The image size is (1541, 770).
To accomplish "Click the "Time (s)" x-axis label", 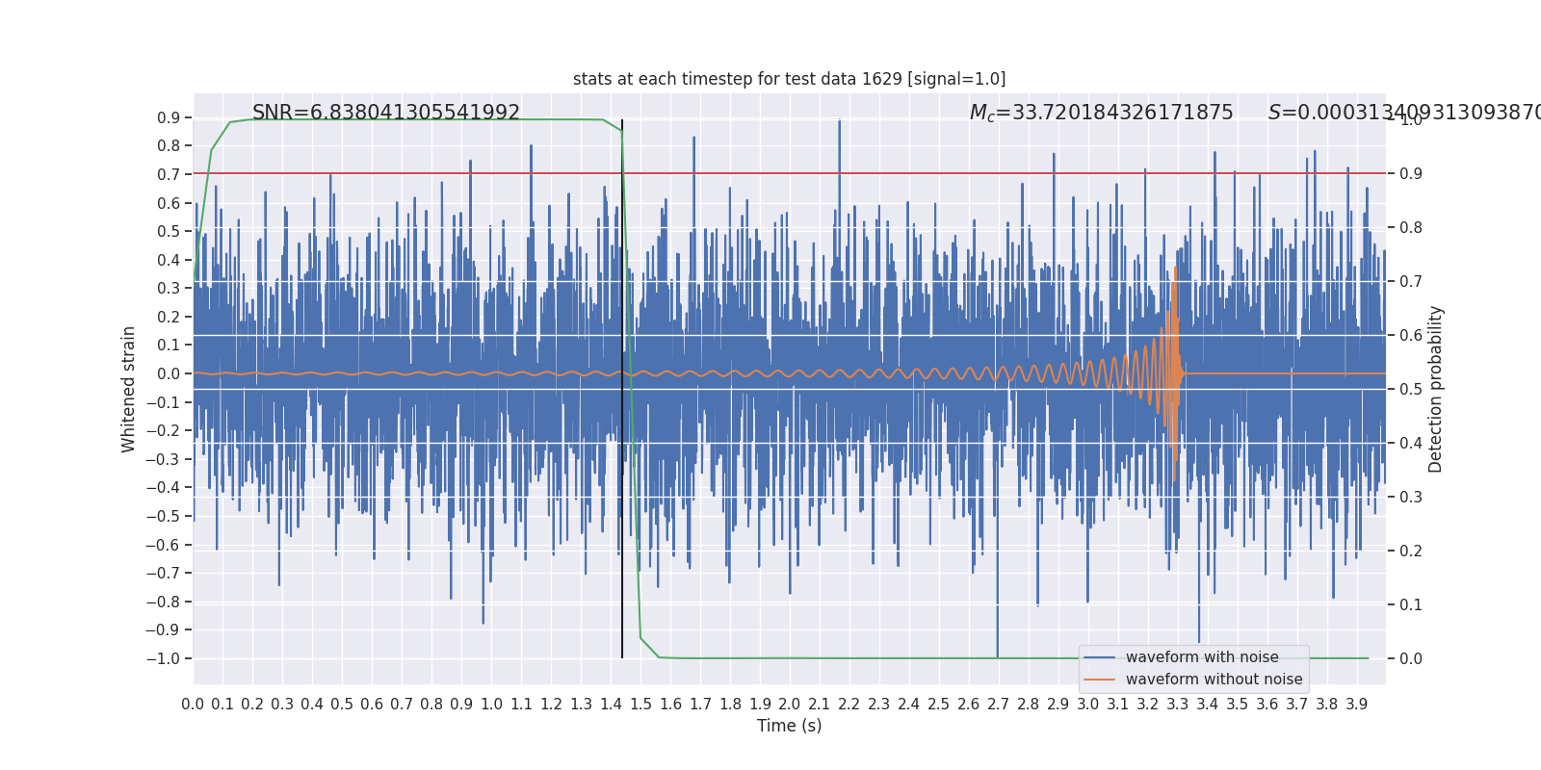I will 790,726.
